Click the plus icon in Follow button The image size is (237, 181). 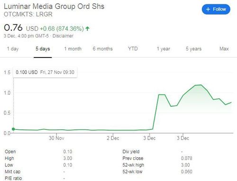[x=208, y=10]
